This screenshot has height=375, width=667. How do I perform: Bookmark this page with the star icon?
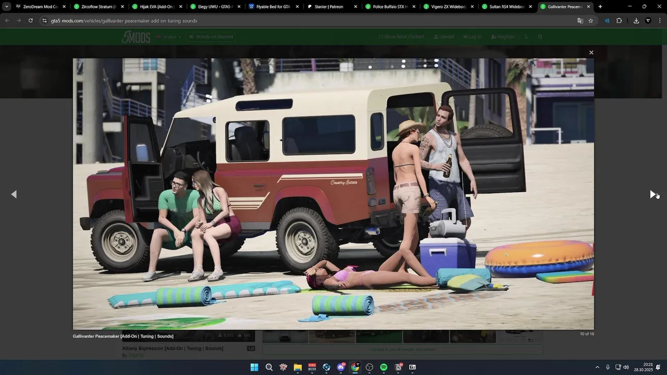[591, 21]
